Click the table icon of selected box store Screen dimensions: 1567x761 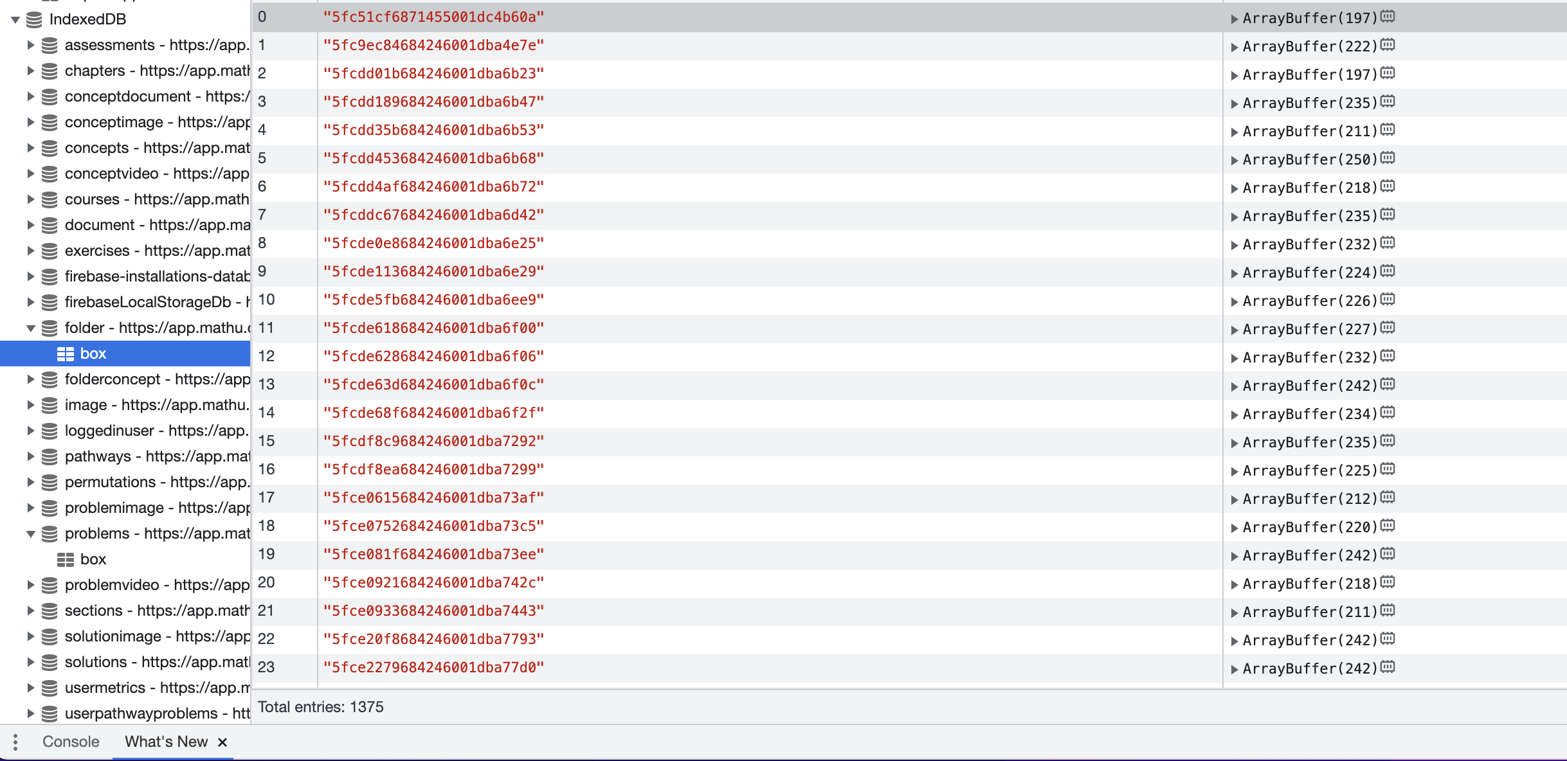click(x=66, y=354)
